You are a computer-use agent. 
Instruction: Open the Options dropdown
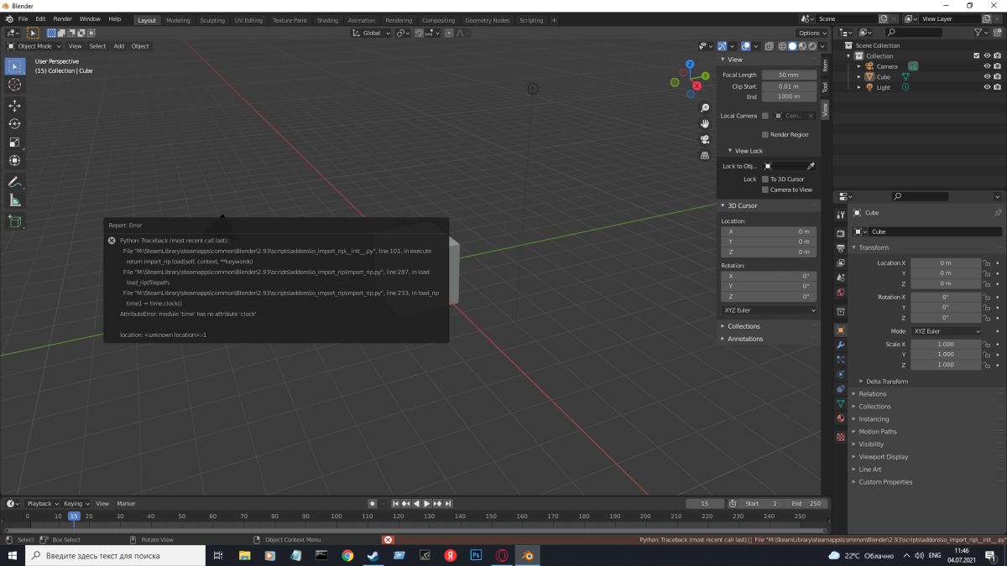(x=813, y=33)
